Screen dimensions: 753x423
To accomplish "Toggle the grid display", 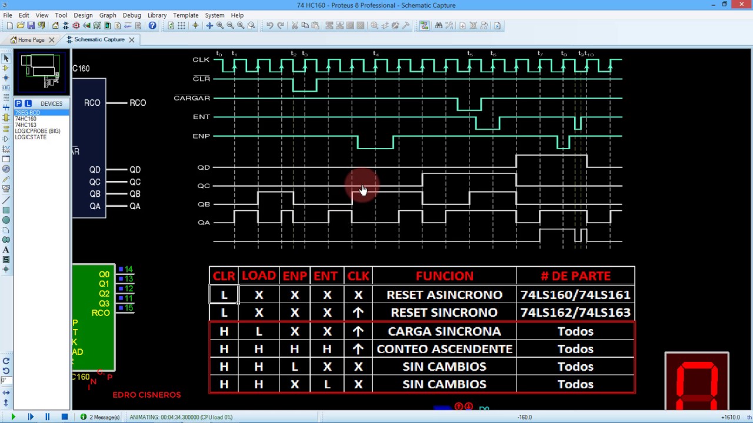I will [x=181, y=26].
